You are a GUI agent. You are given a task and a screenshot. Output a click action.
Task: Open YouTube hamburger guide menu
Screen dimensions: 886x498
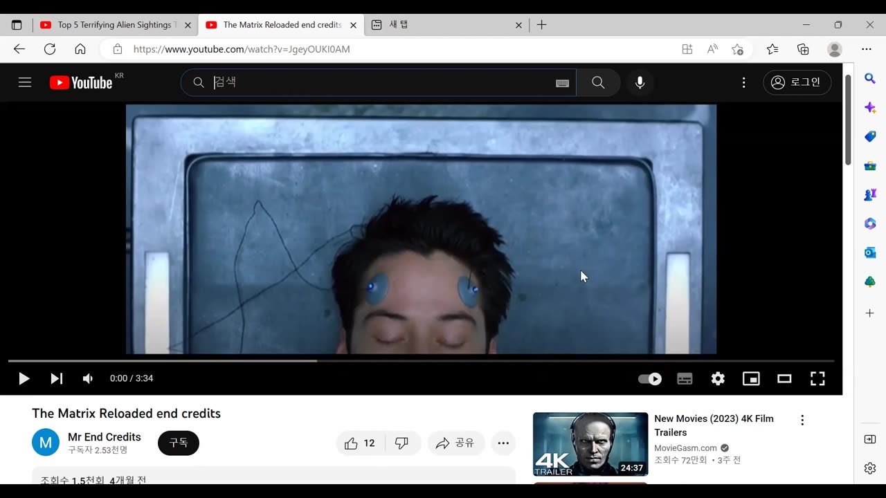point(25,82)
